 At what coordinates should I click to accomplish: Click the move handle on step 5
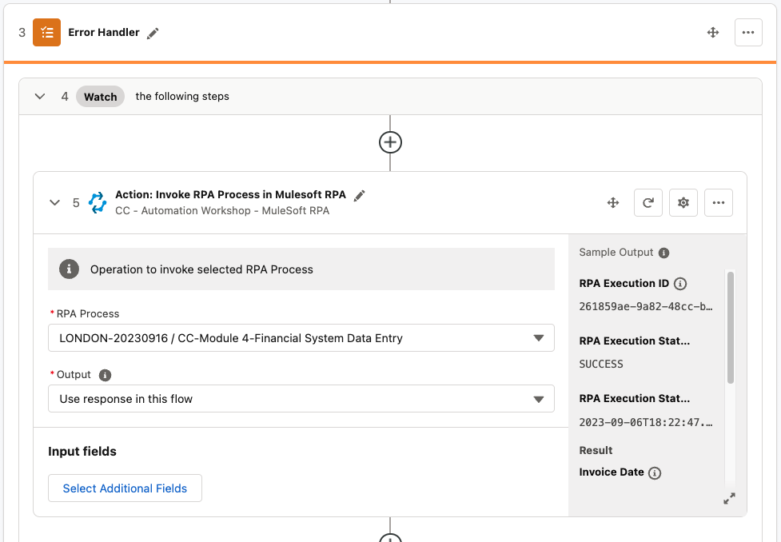pos(613,203)
